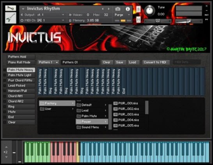
Task: Open the Pattern 1 dropdown
Action: point(48,62)
